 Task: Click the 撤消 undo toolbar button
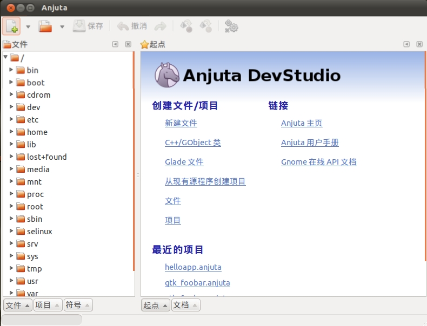coord(132,26)
